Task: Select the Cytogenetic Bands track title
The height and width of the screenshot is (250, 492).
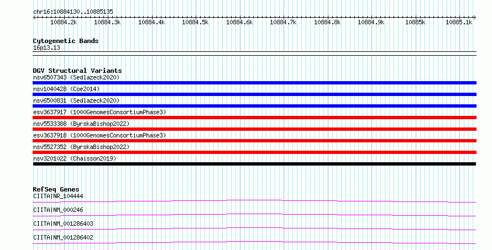Action: tap(66, 41)
